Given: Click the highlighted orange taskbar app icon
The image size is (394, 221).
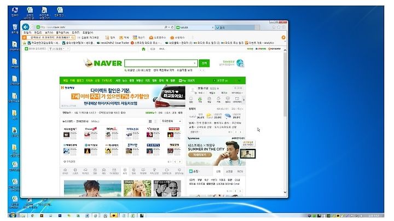Looking at the screenshot, I should (x=114, y=216).
